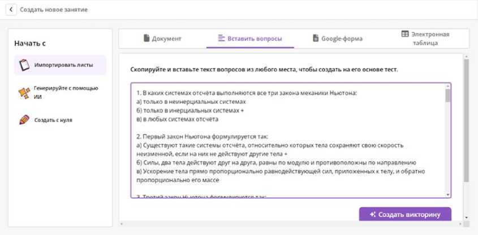Image resolution: width=478 pixels, height=235 pixels.
Task: Click line 'а) только в неинерциальных системах'
Action: coord(191,102)
